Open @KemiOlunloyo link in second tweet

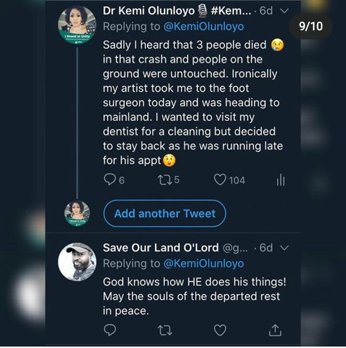[203, 263]
